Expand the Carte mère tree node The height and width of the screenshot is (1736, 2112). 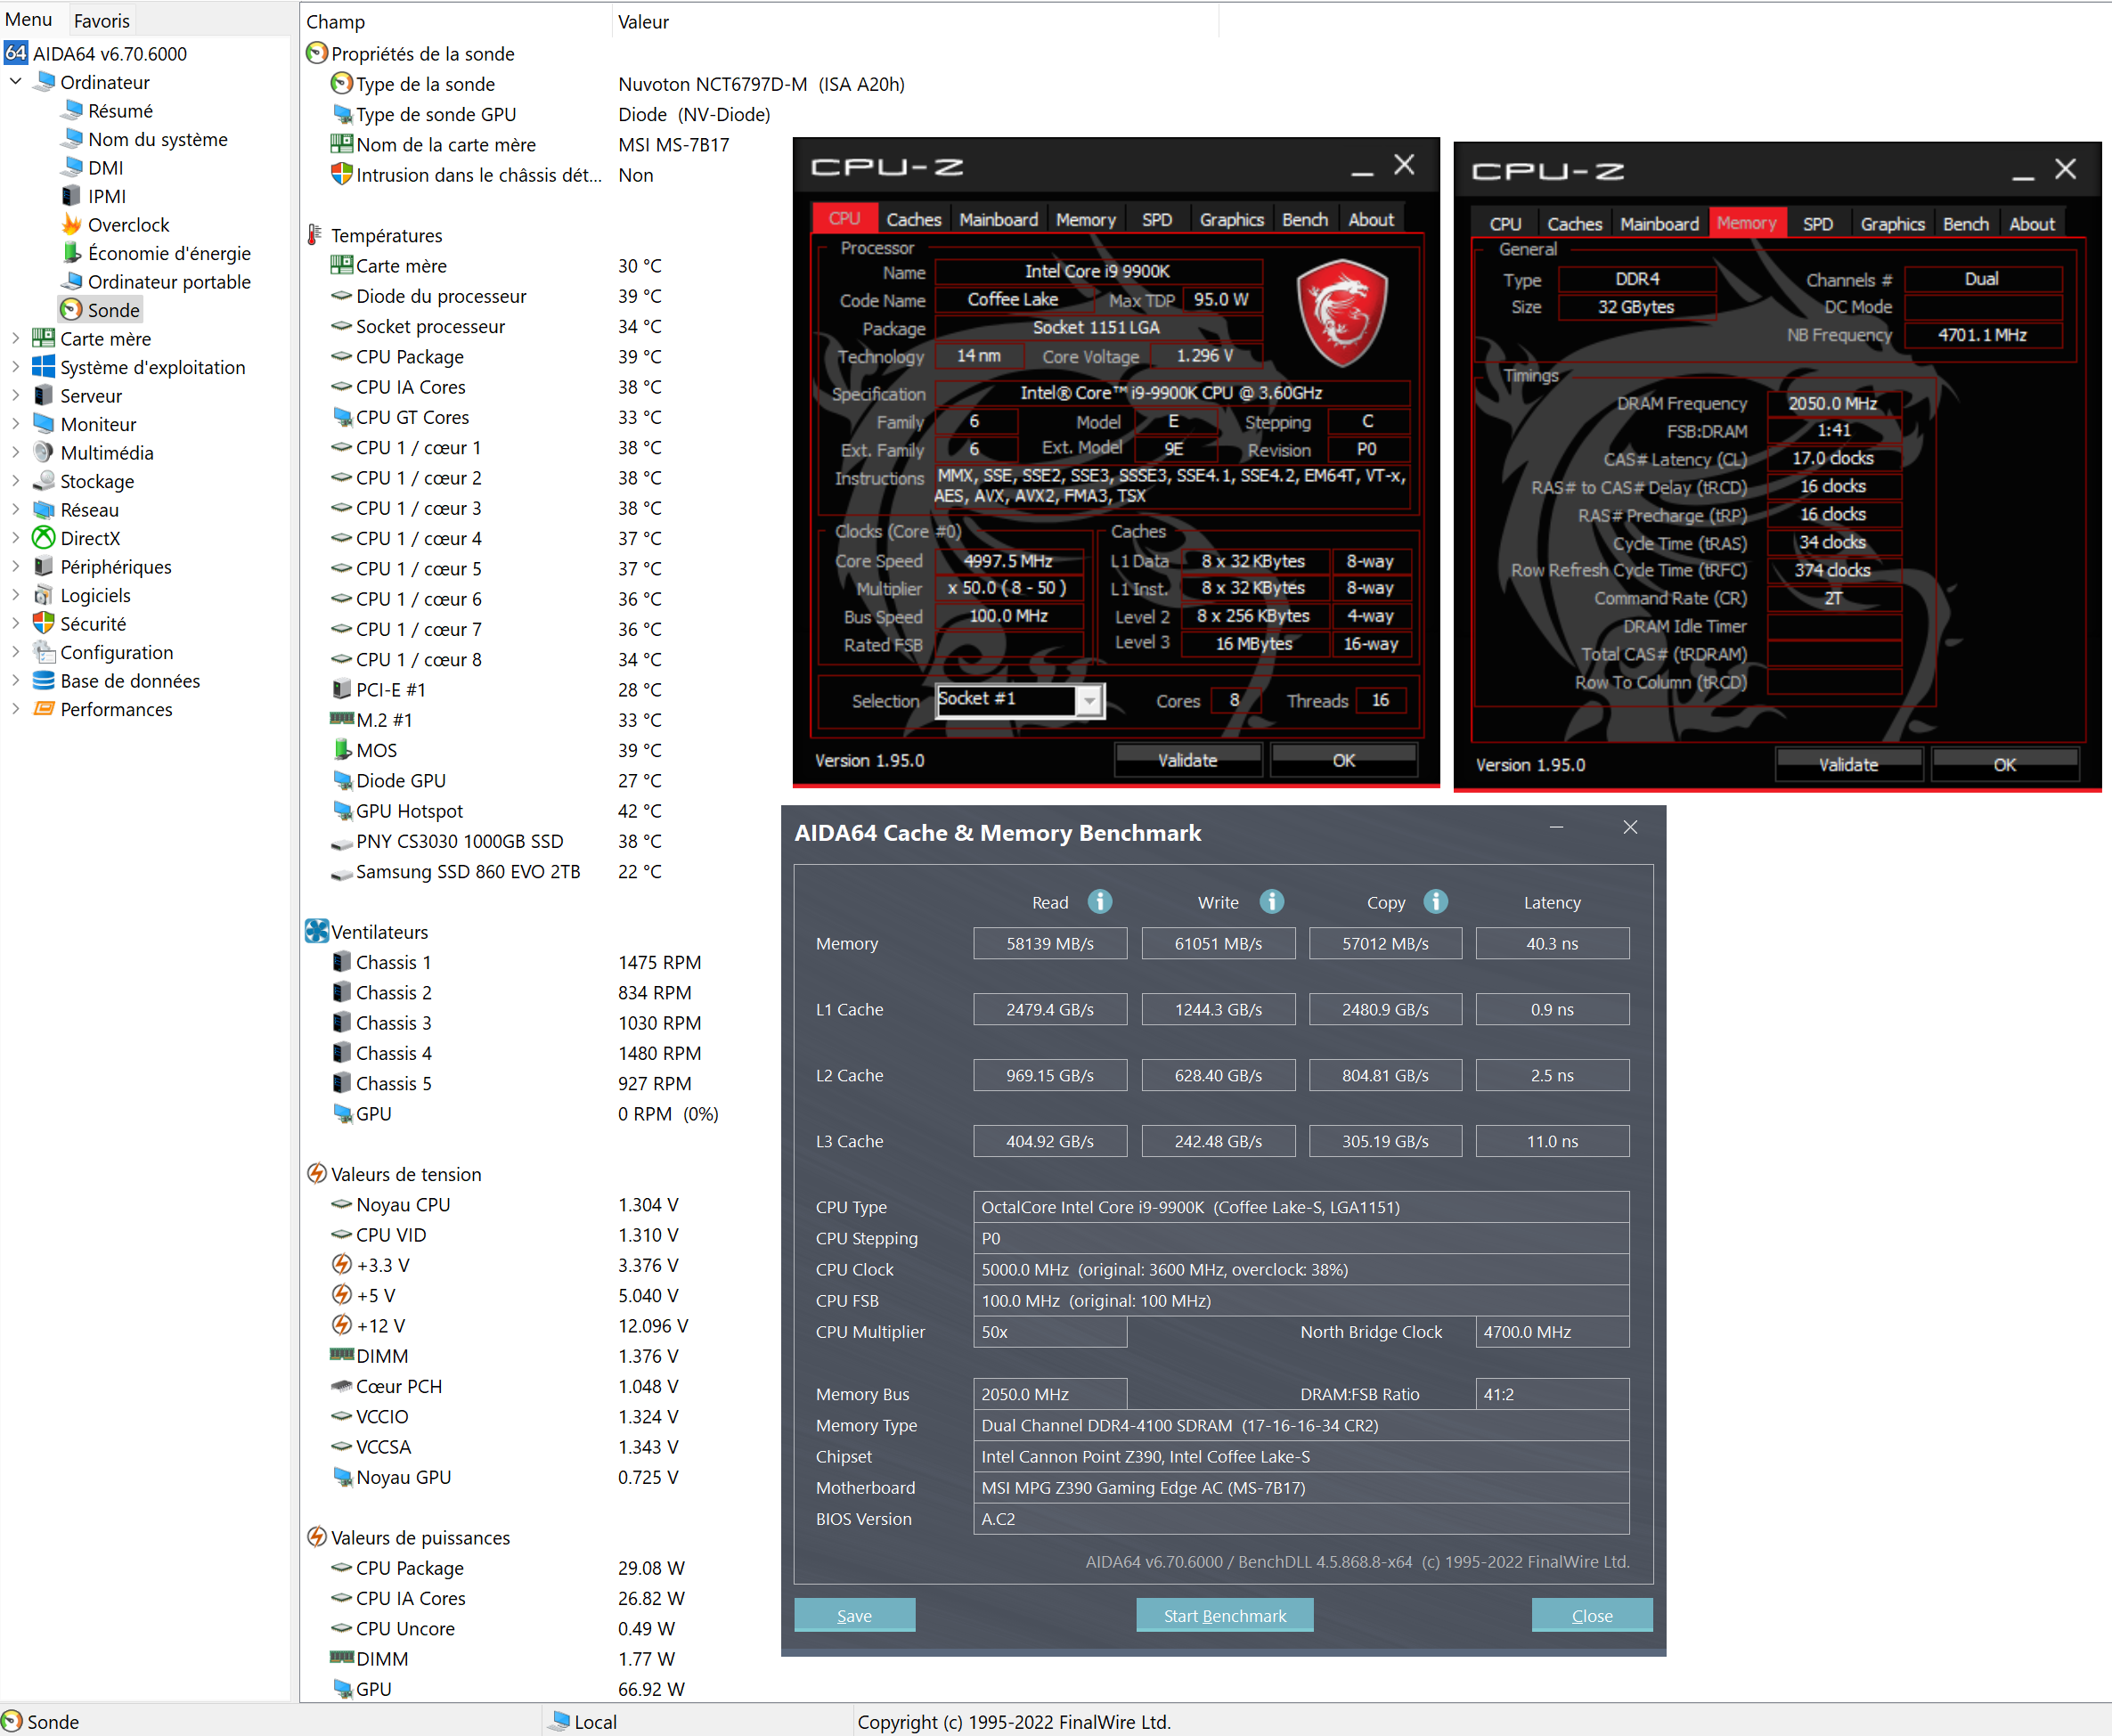16,338
